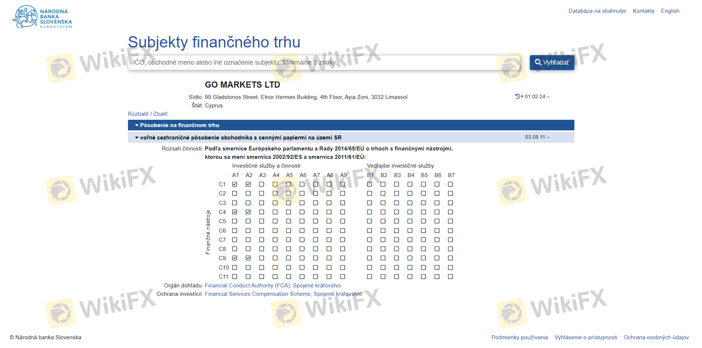
Task: Click Zbaliť to collapse all sections
Action: (161, 114)
